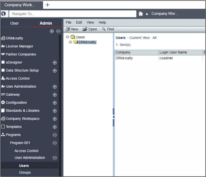The image size is (206, 177).
Task: Expand the uDesigner node
Action: tap(55, 63)
